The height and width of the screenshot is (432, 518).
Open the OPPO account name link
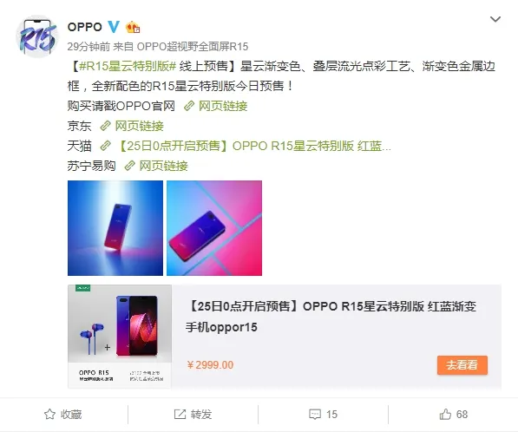point(84,27)
